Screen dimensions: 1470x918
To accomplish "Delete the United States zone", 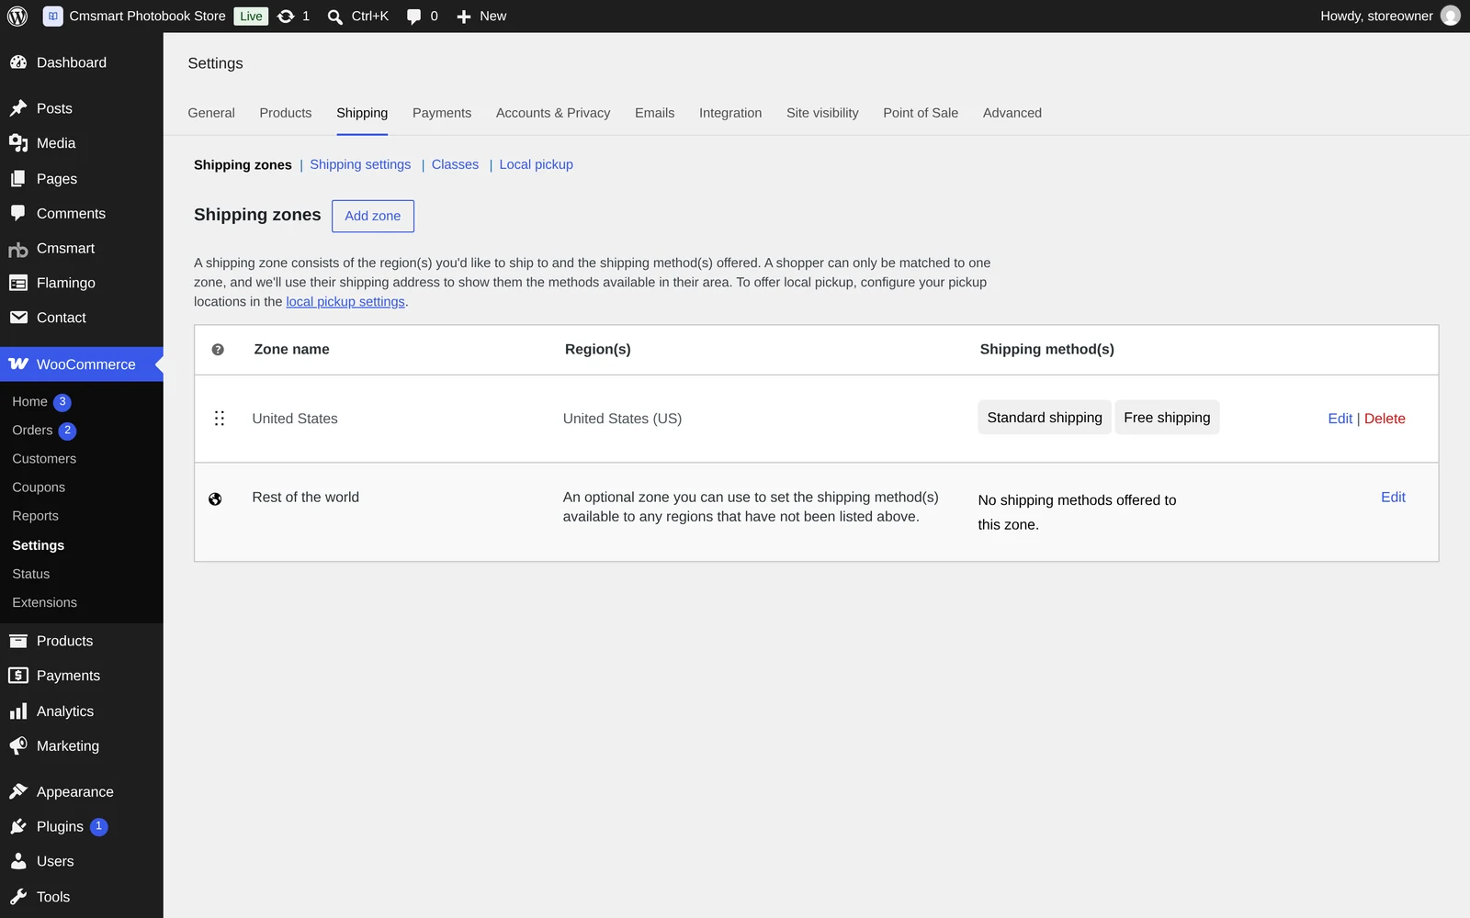I will click(x=1385, y=419).
